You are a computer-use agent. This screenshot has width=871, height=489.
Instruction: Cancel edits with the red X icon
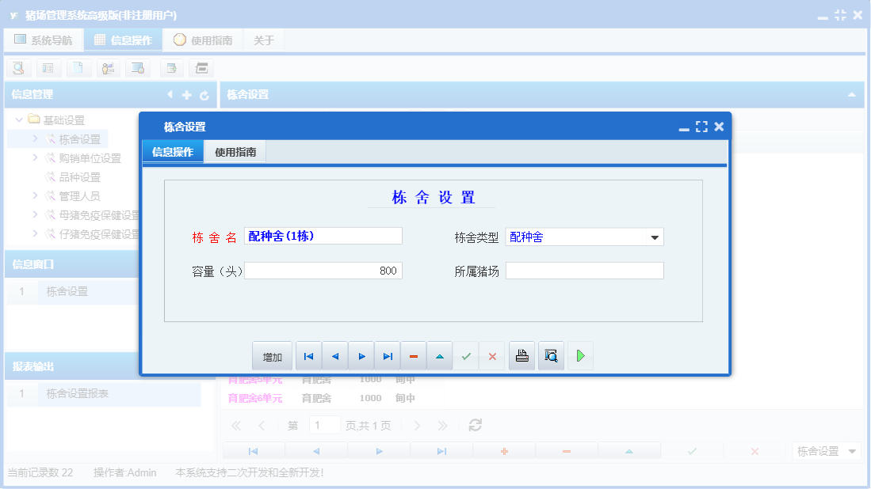491,355
